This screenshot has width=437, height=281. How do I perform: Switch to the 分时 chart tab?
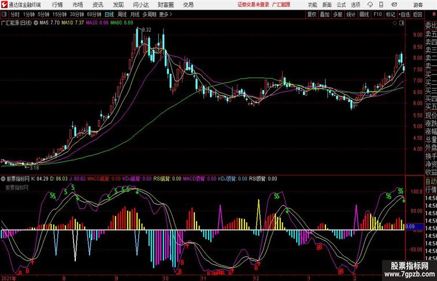click(15, 14)
